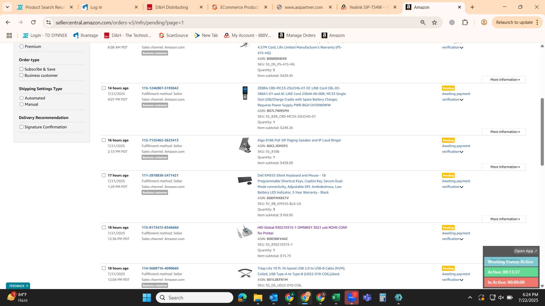Screen dimensions: 545x306
Task: Click the page vertical scrollbar thumb
Action: click(542, 132)
